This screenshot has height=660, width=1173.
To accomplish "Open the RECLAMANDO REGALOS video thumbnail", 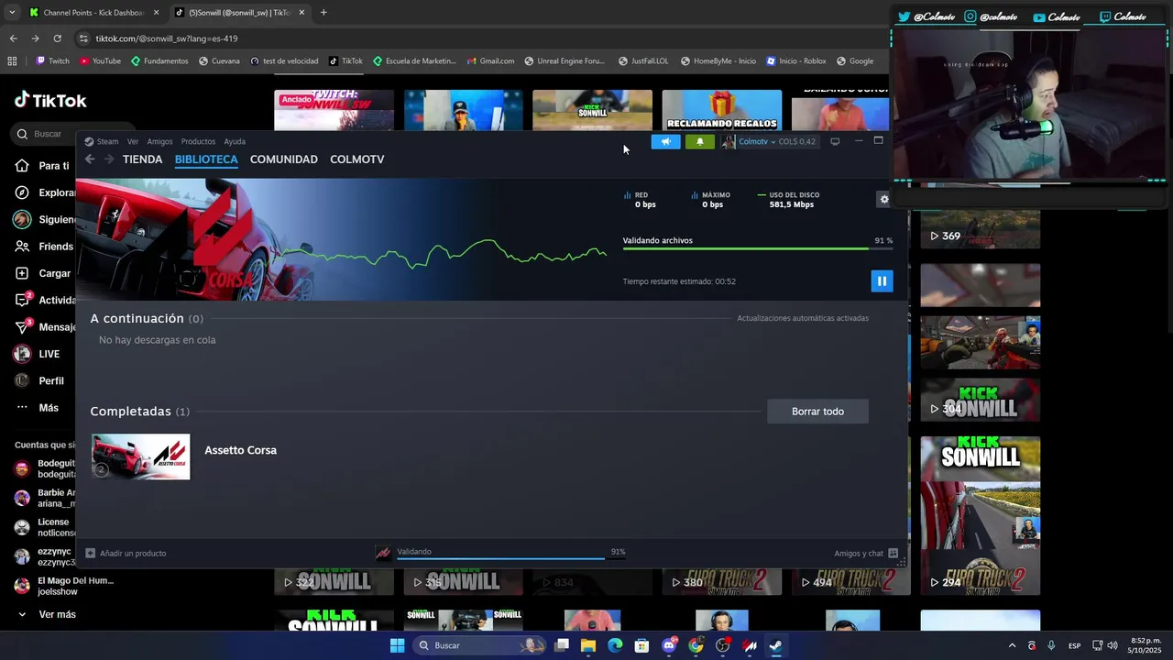I will pos(721,110).
